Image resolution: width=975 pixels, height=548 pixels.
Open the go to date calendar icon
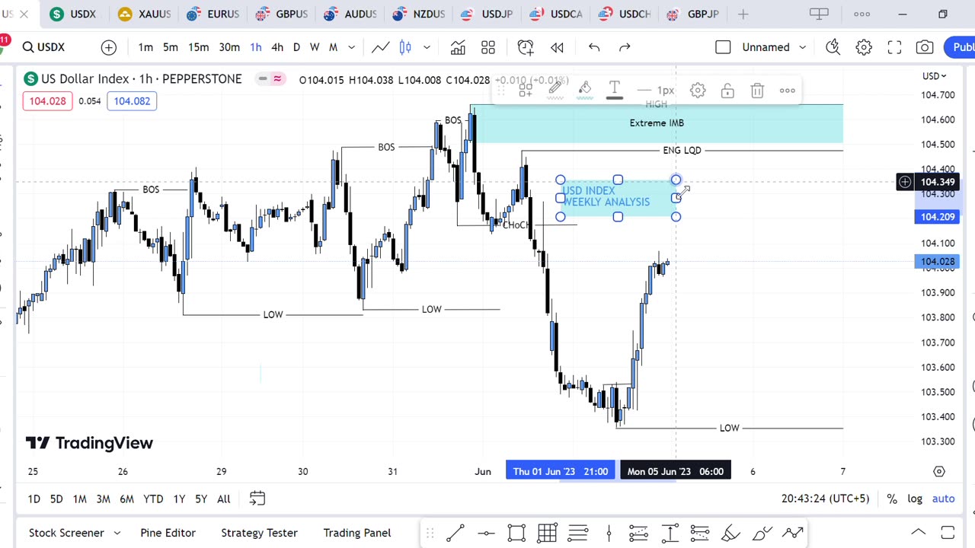257,499
